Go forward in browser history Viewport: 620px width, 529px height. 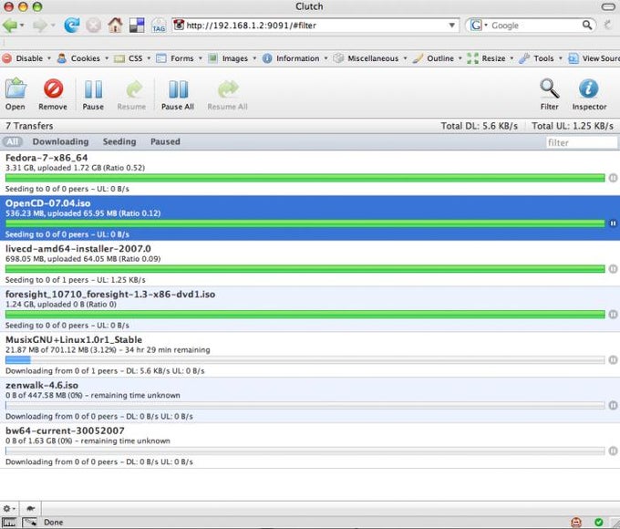39,26
